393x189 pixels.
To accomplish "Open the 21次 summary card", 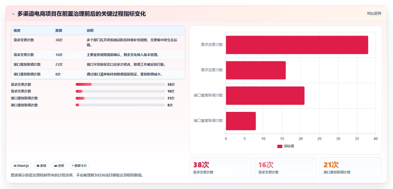I will [x=351, y=168].
